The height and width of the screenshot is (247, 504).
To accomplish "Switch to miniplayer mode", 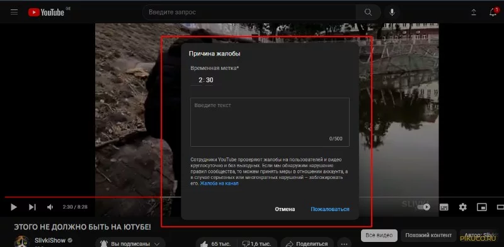I will click(481, 207).
